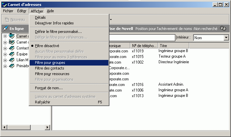Click the Nouveau toolbar icon
This screenshot has width=231, height=137.
7,19
